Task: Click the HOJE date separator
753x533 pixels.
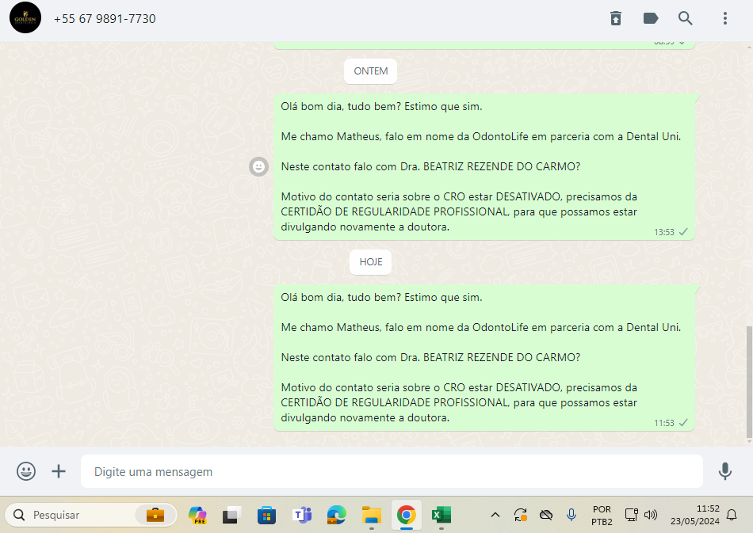Action: [x=371, y=262]
